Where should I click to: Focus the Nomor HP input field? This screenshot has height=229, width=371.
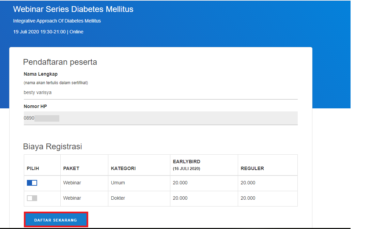coord(160,118)
